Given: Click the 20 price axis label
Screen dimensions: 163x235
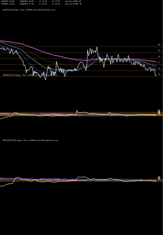Looking at the screenshot, I should pyautogui.click(x=159, y=45).
